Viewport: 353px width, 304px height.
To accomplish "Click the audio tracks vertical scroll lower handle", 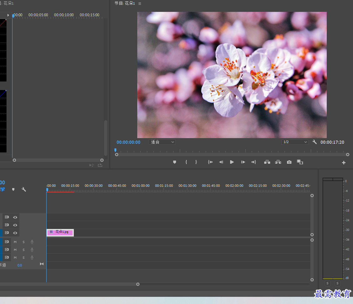I will pos(312,280).
